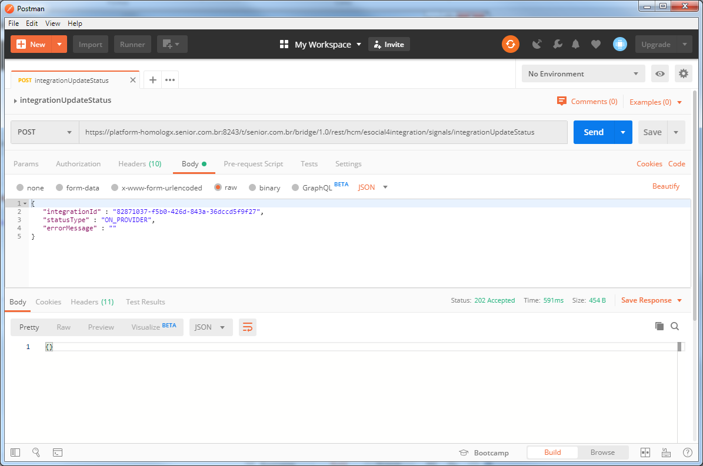Open the Edit menu
This screenshot has width=703, height=466.
tap(32, 24)
